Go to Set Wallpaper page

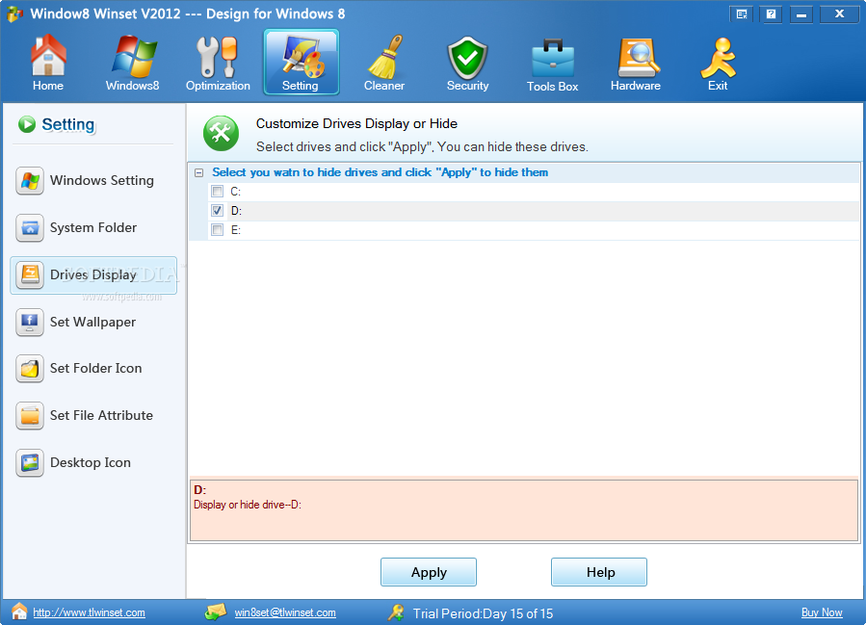(93, 322)
